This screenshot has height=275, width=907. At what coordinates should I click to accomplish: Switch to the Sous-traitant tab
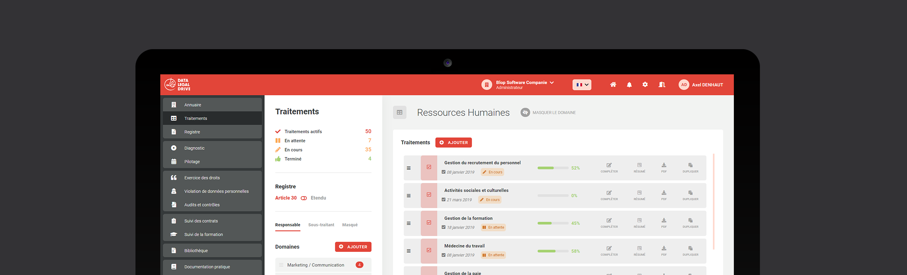tap(321, 225)
